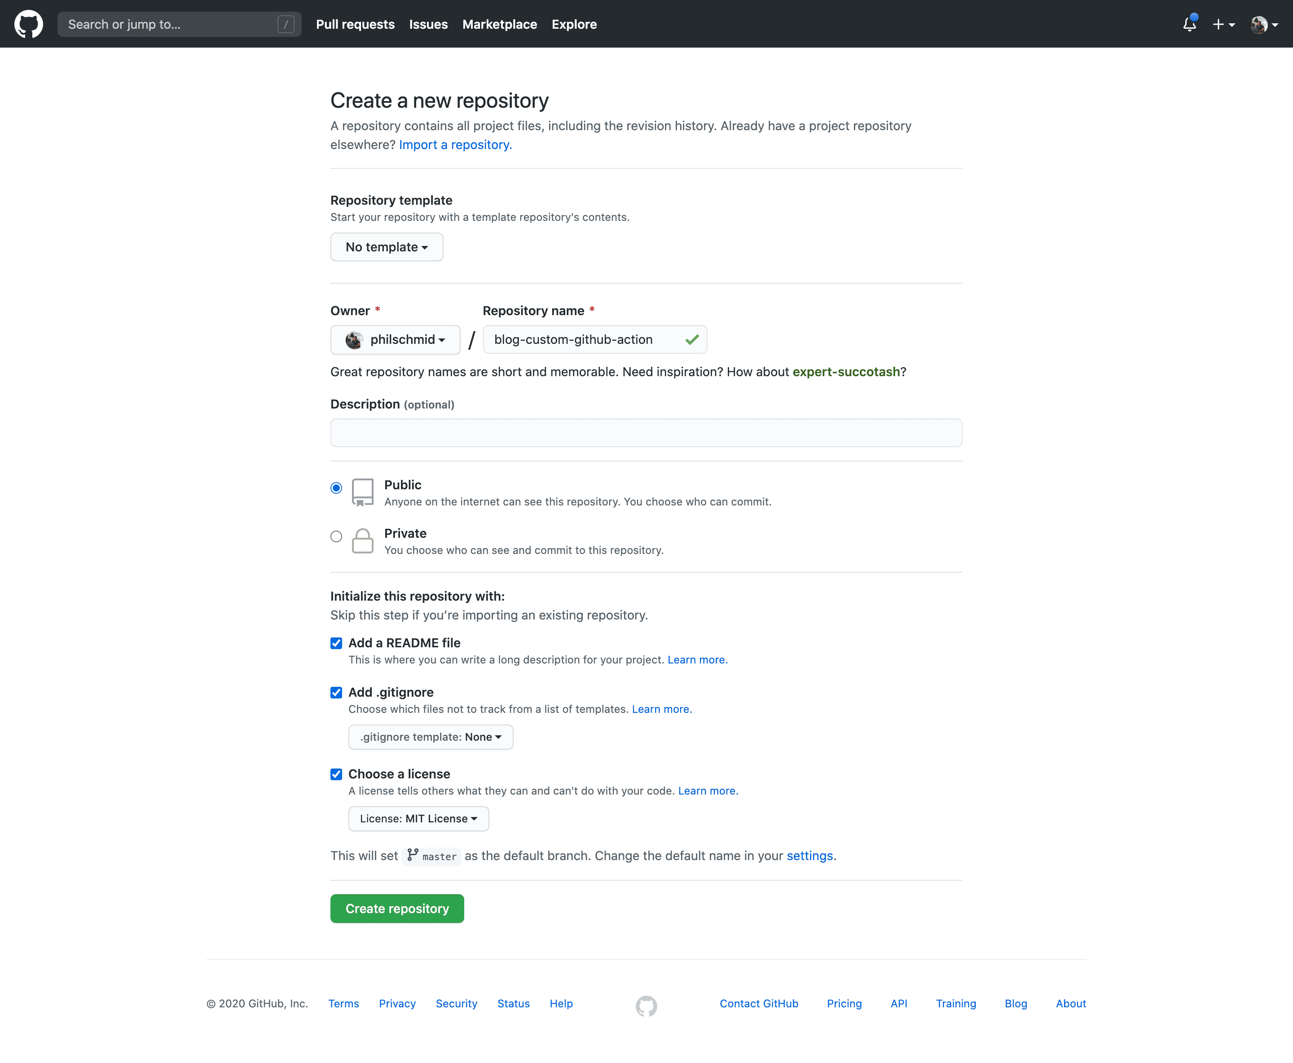
Task: Click the Repository name input field
Action: [595, 340]
